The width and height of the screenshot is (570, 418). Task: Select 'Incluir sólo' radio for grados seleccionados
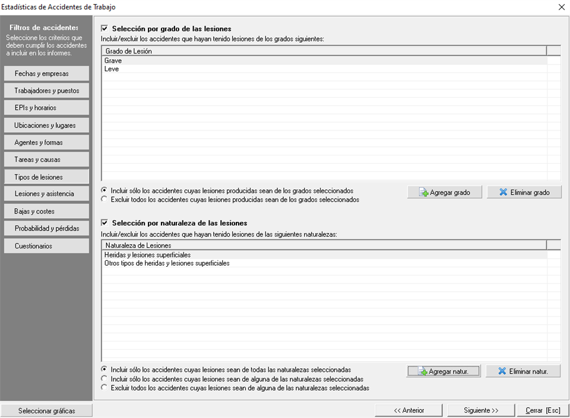pos(104,190)
